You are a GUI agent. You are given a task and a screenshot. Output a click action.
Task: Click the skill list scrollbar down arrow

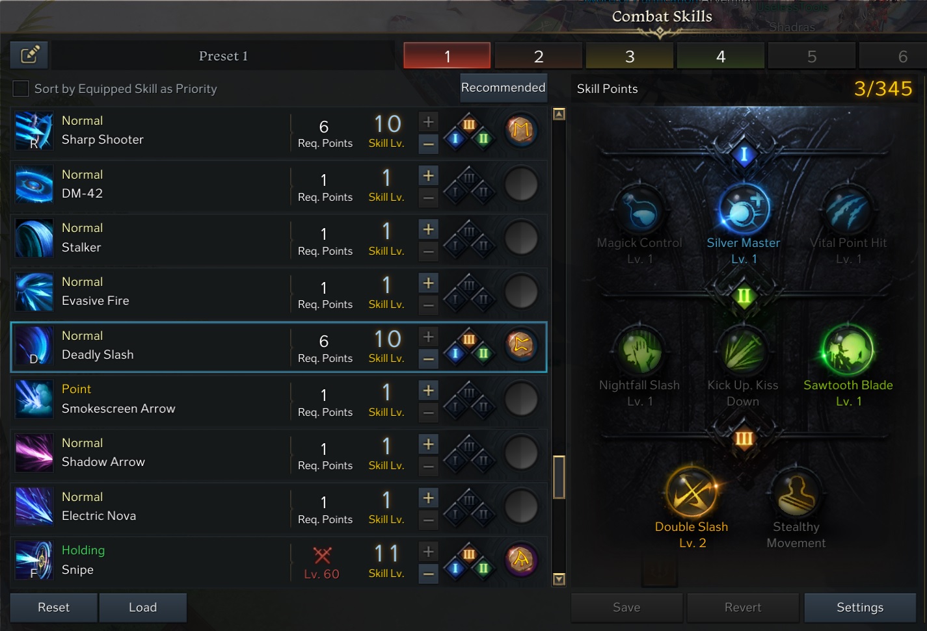tap(559, 579)
